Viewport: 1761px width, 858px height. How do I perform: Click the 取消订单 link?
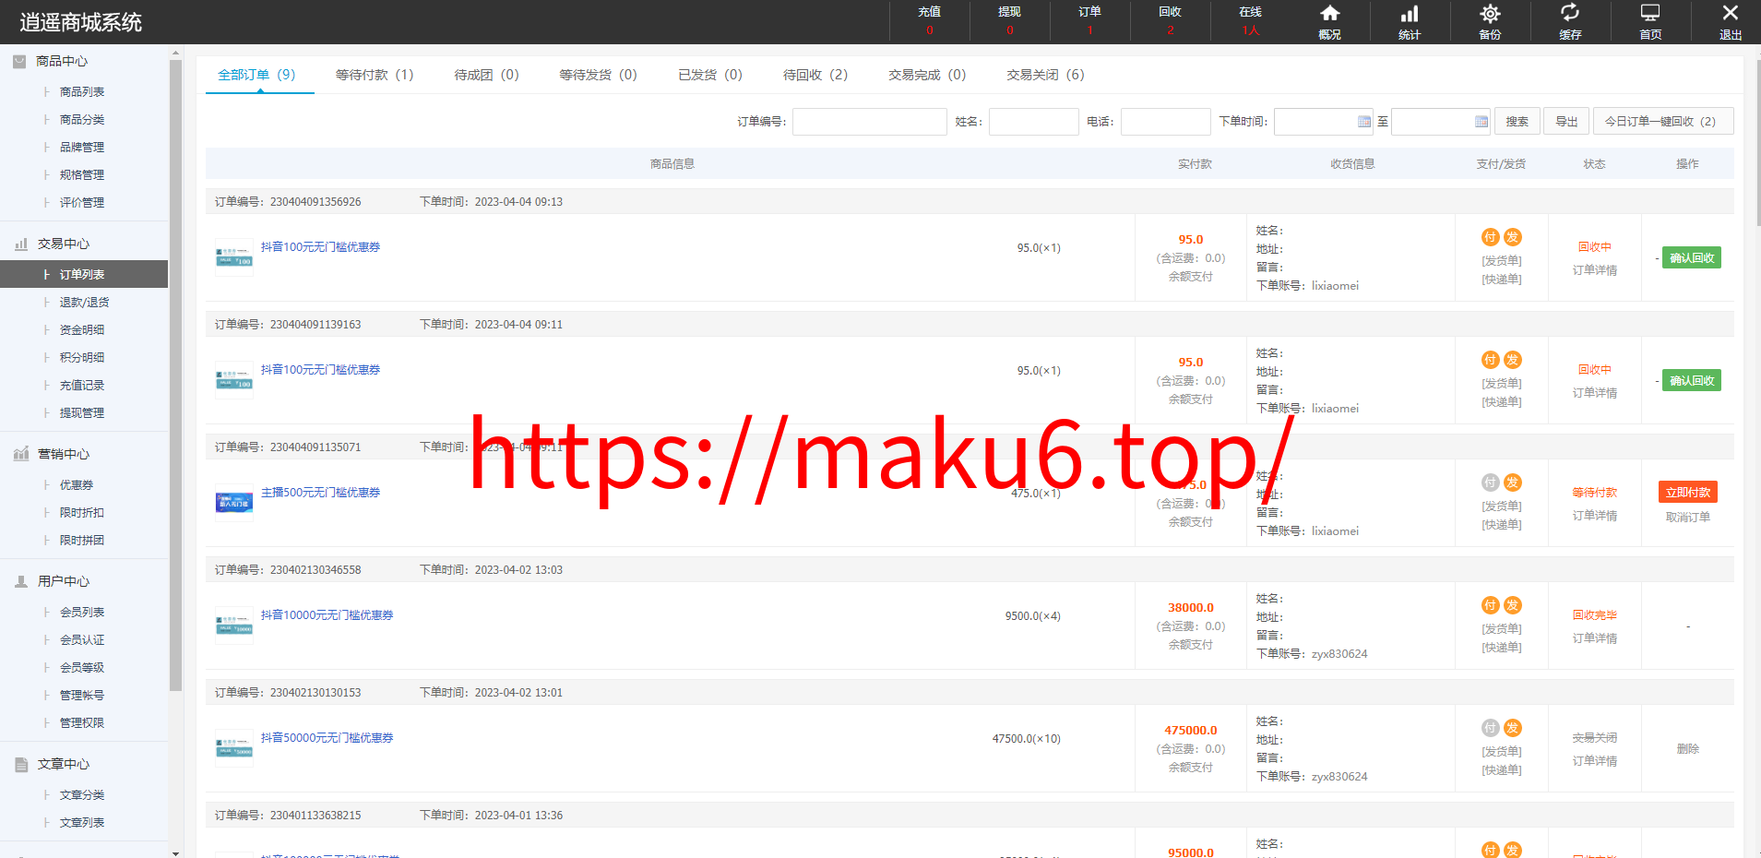coord(1688,518)
